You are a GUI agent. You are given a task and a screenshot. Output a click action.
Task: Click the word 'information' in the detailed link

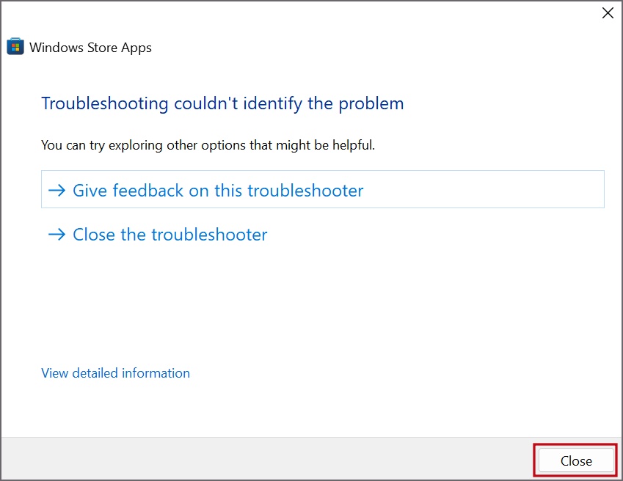(156, 373)
